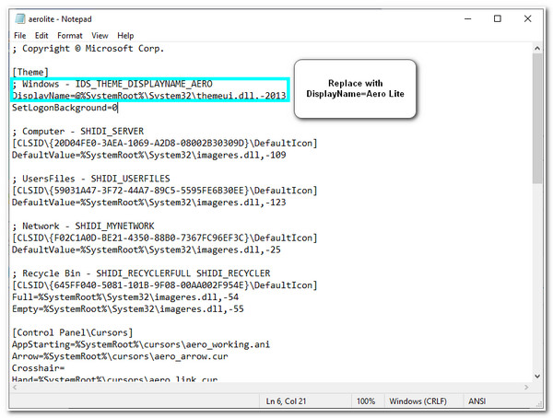The image size is (553, 418).
Task: Click the 'DisplayName=@%SystemRoot%' themeui.dll line
Action: (148, 96)
